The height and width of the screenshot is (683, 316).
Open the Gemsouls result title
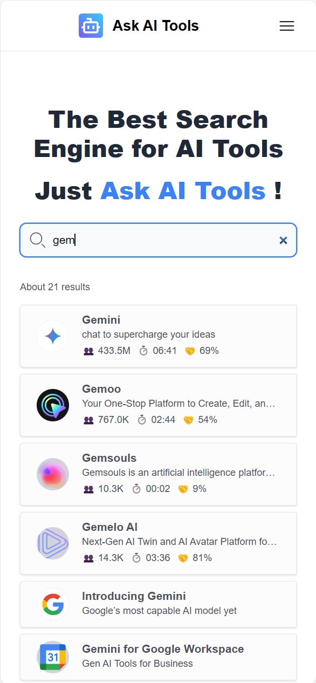click(x=109, y=458)
